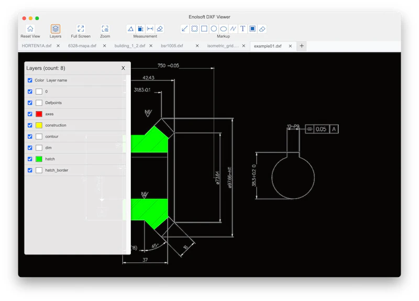The image size is (419, 301).
Task: Toggle the Layers panel button
Action: coord(56,29)
